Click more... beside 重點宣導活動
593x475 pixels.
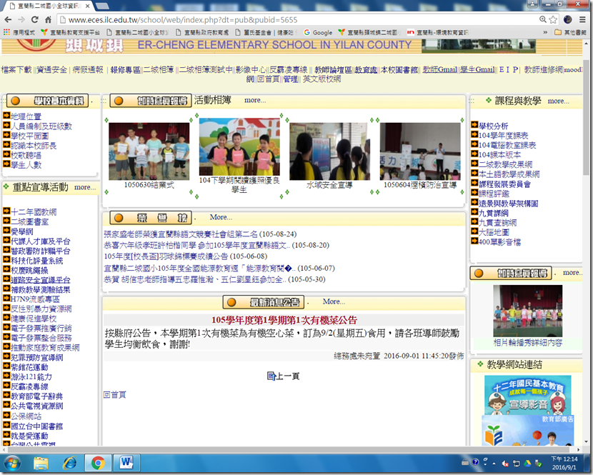point(85,187)
